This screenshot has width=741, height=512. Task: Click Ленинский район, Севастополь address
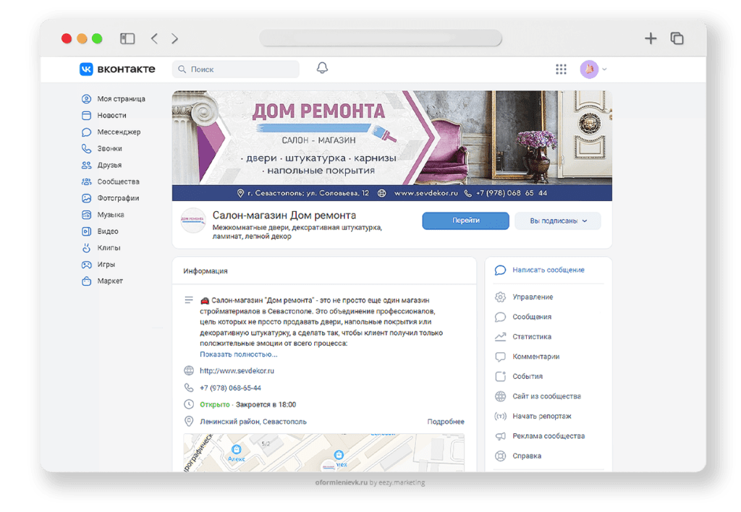click(253, 422)
